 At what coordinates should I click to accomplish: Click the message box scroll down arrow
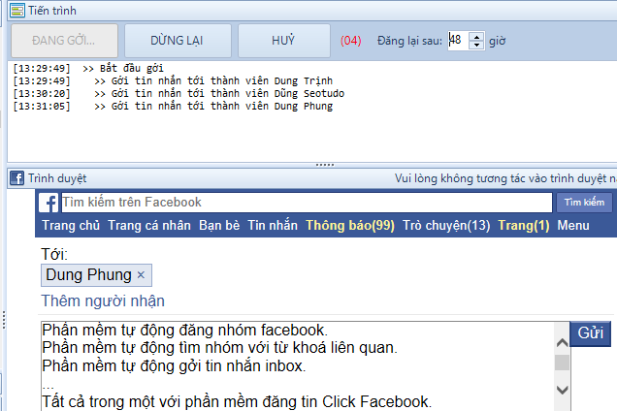point(563,390)
